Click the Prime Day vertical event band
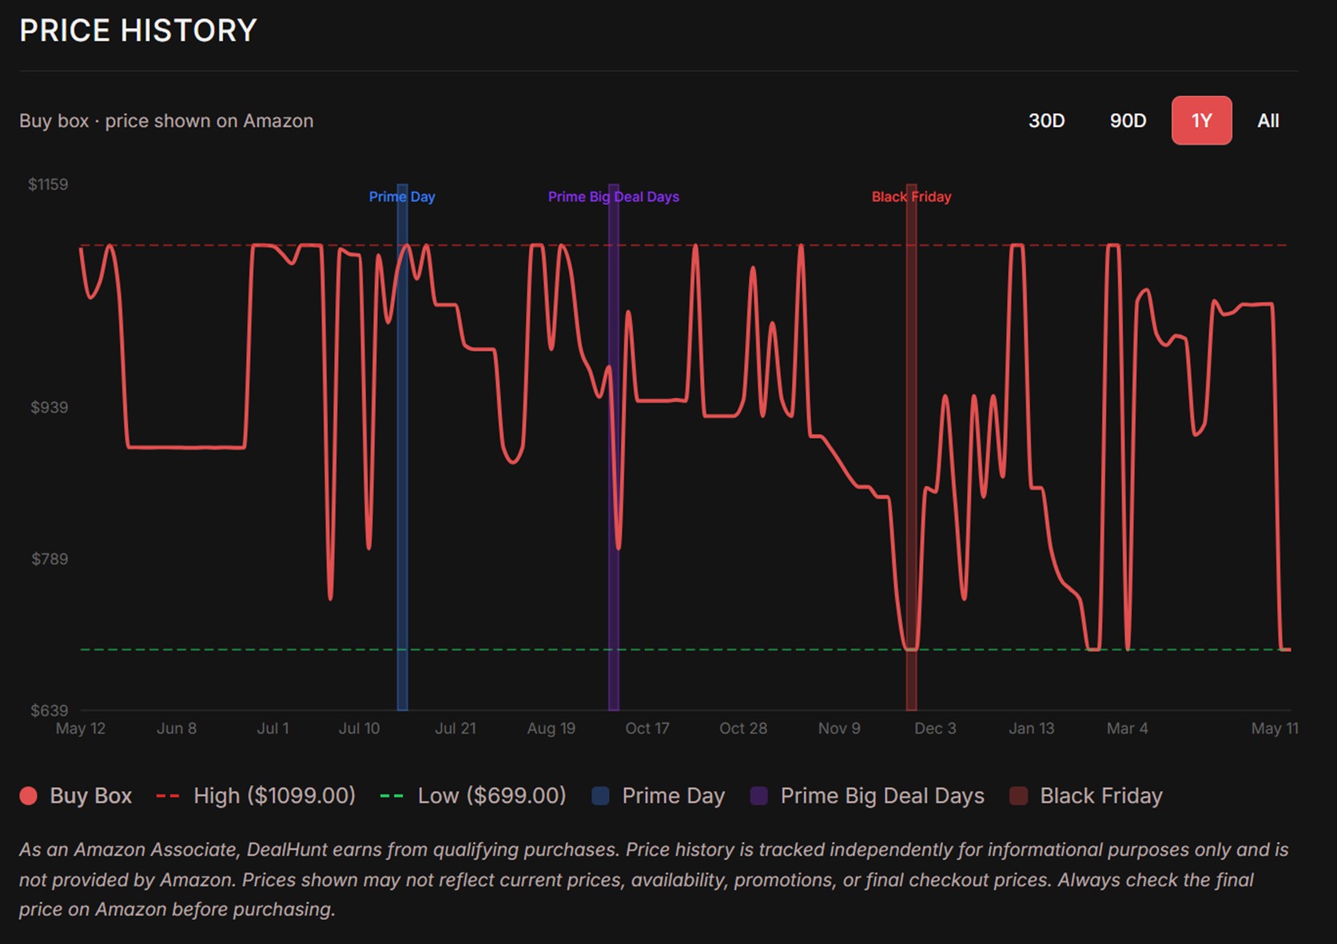Viewport: 1337px width, 944px height. point(402,448)
